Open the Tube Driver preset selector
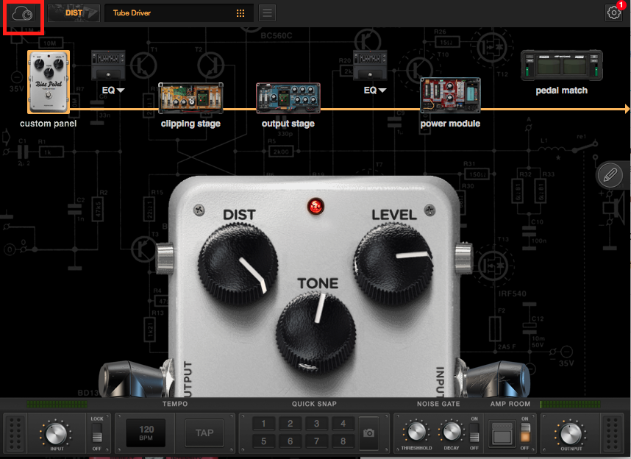The height and width of the screenshot is (459, 631). click(179, 13)
